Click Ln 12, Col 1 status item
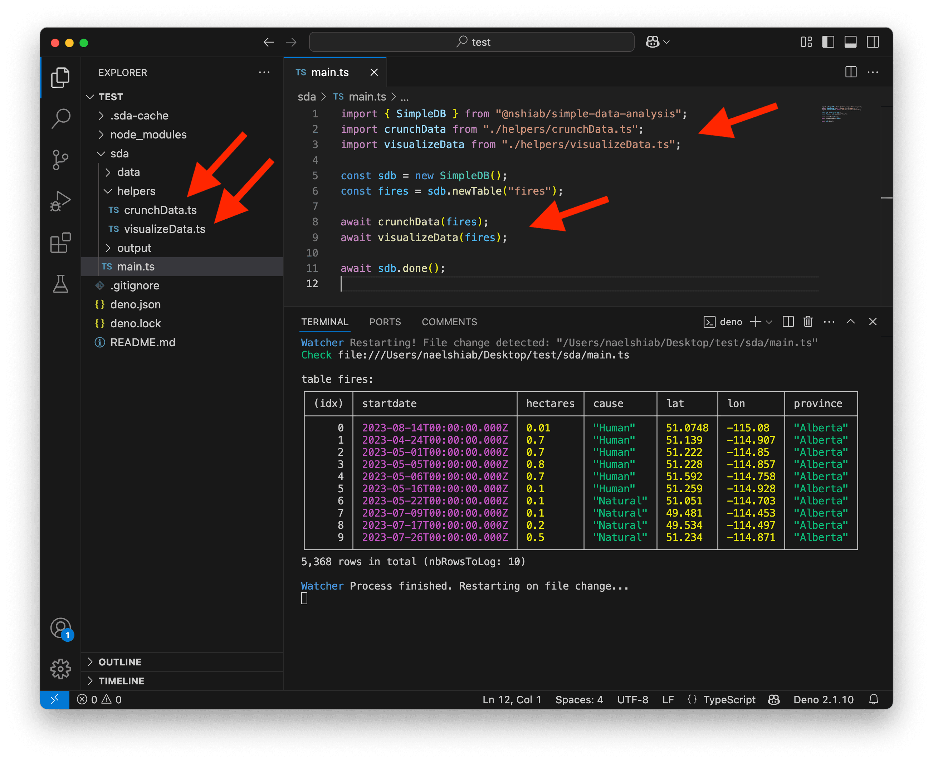The width and height of the screenshot is (933, 762). pos(512,699)
